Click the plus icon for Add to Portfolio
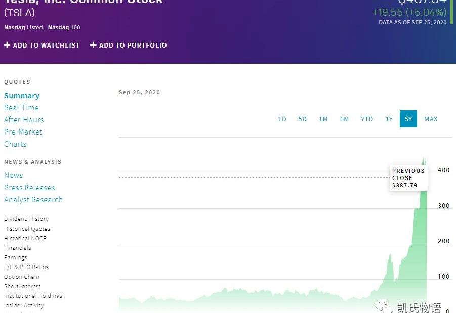Screen dimensions: 456x313 [93, 45]
